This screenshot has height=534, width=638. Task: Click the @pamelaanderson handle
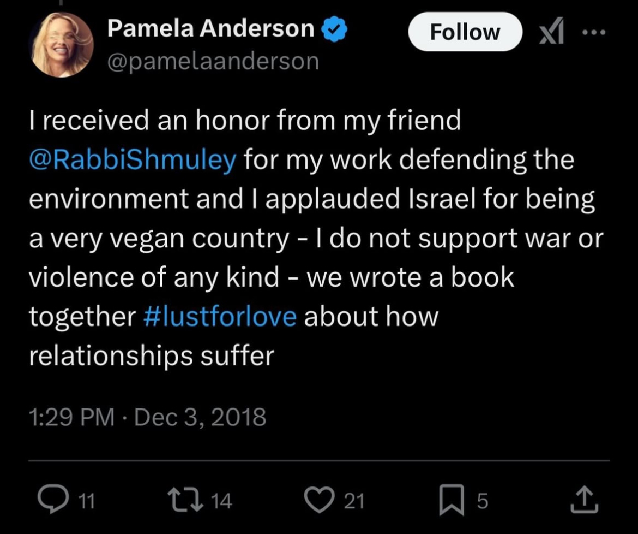click(213, 62)
